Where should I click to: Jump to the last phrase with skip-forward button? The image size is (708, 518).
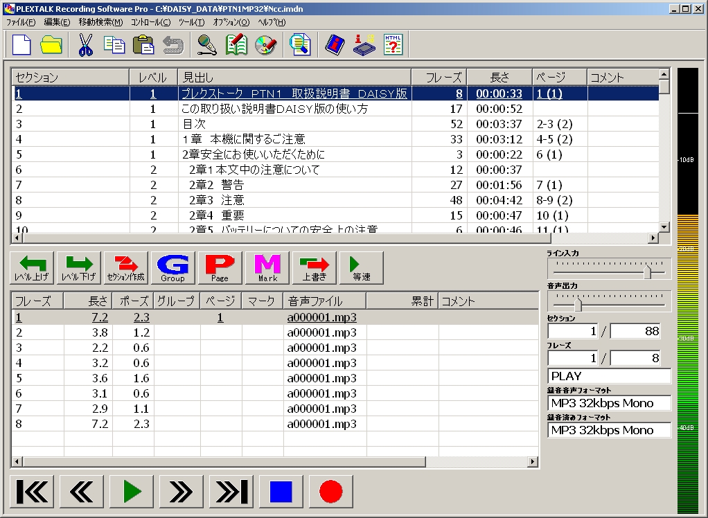point(231,492)
